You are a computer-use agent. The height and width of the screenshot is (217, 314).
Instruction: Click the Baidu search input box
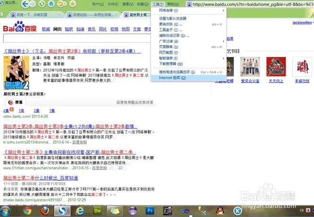click(x=77, y=38)
